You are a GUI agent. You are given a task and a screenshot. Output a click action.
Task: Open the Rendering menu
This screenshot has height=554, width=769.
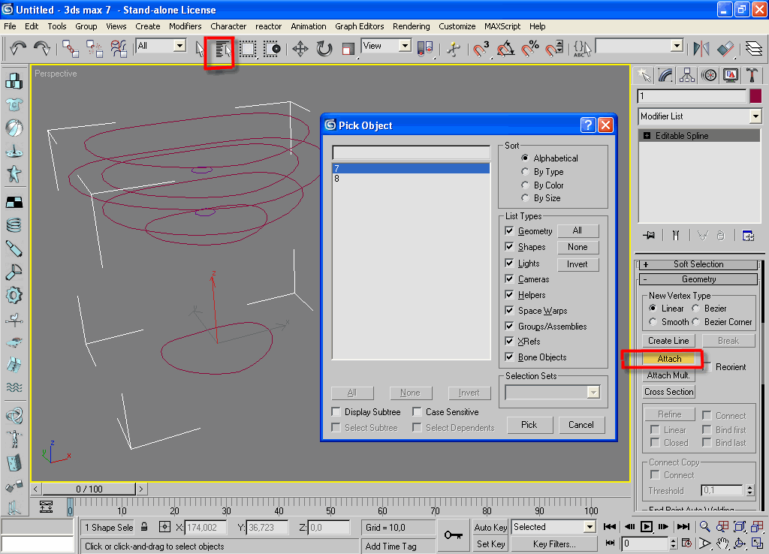[411, 26]
